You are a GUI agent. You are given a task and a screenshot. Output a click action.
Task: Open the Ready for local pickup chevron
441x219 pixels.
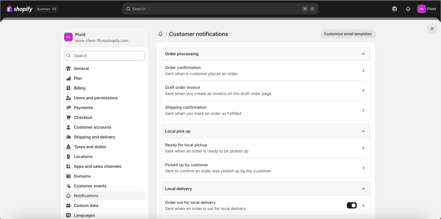[x=363, y=148]
